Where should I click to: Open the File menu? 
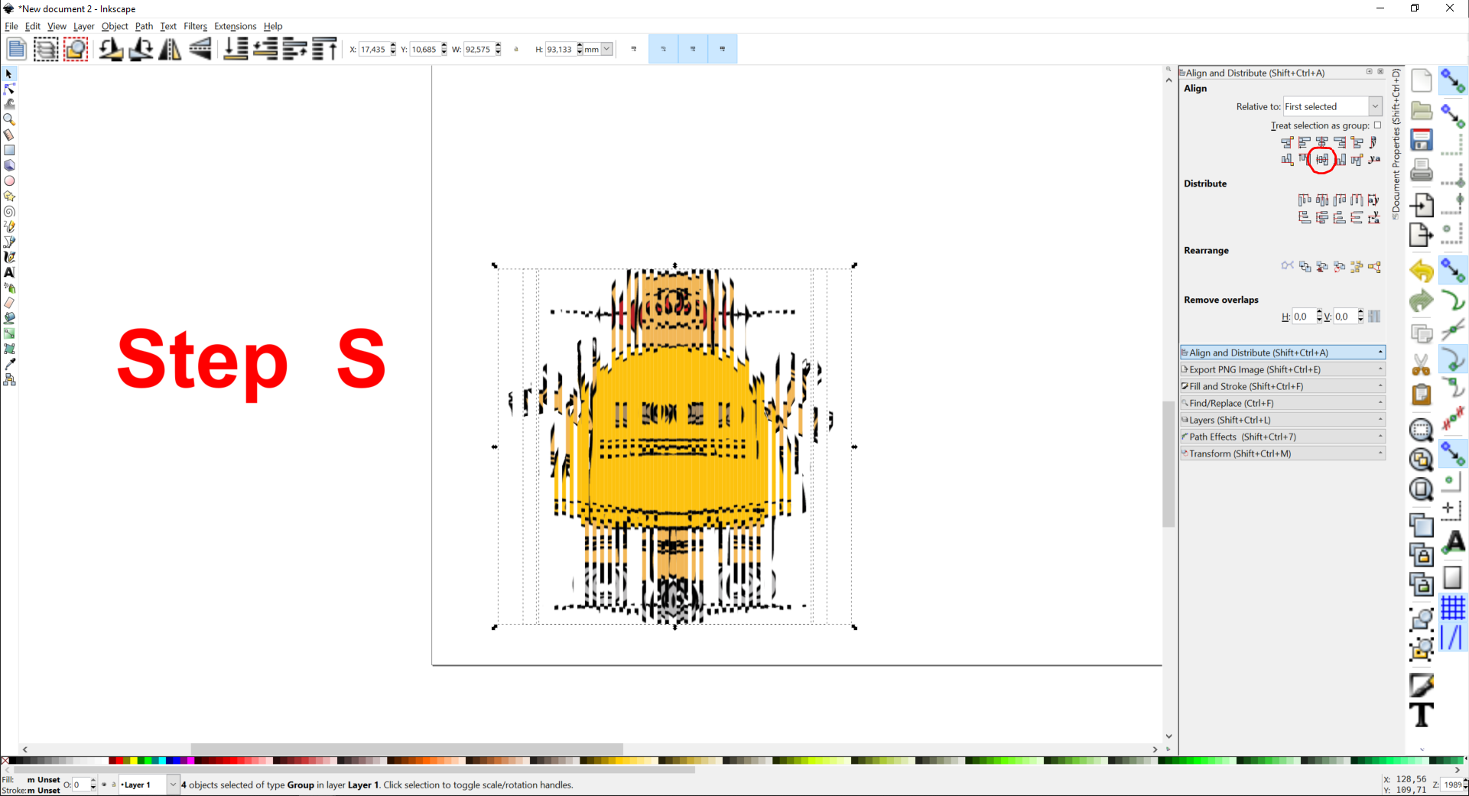[11, 26]
